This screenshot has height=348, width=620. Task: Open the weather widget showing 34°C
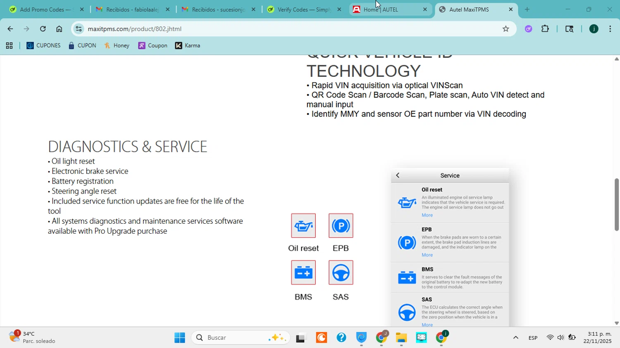(x=33, y=337)
